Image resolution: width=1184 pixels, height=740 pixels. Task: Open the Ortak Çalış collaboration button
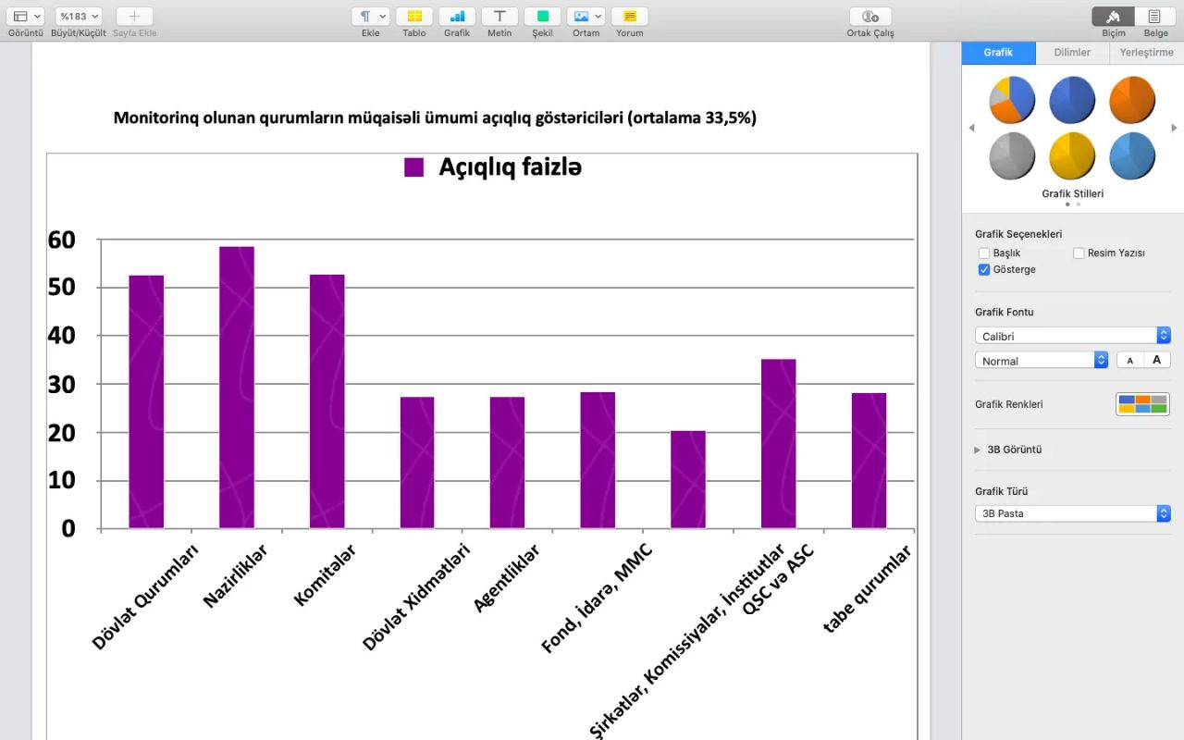(x=869, y=17)
